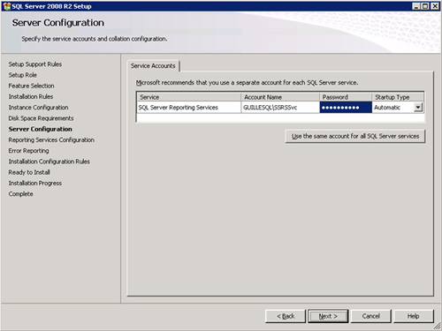
Task: Go back with the < Back button
Action: click(286, 316)
